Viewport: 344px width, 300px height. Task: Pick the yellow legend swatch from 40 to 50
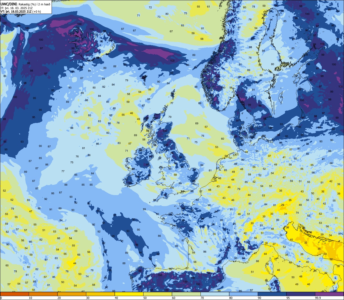pyautogui.click(x=129, y=294)
